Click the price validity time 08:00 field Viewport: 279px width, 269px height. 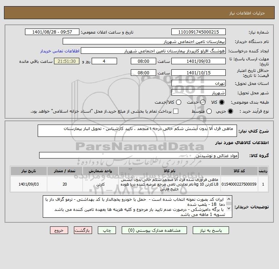143,73
